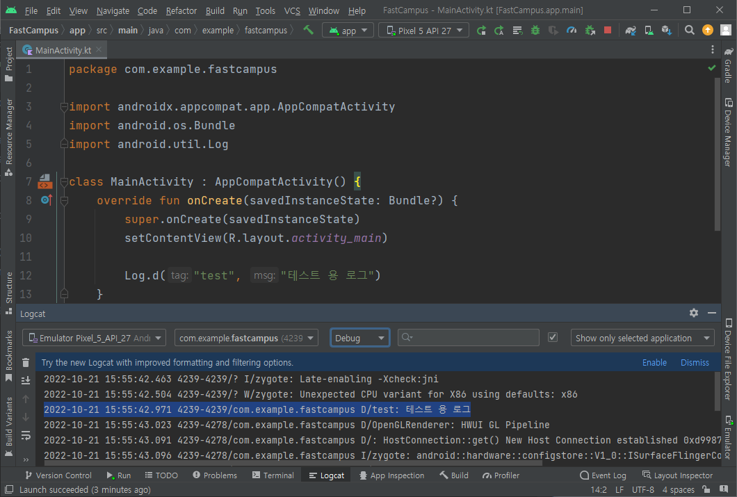This screenshot has width=737, height=497.
Task: Click Apply Changes stack icon in toolbar
Action: point(517,31)
